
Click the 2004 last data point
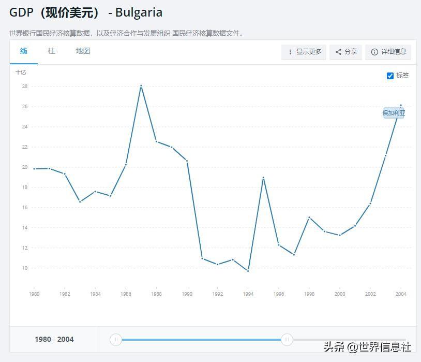(x=401, y=105)
